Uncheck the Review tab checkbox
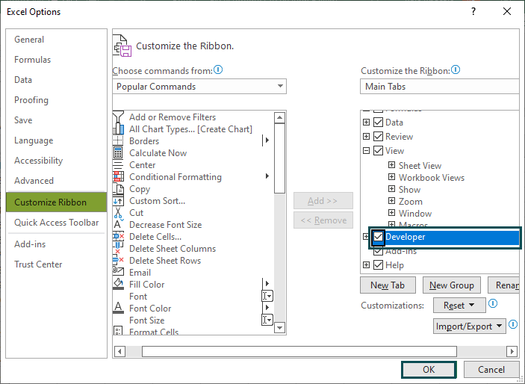This screenshot has height=384, width=525. [378, 137]
